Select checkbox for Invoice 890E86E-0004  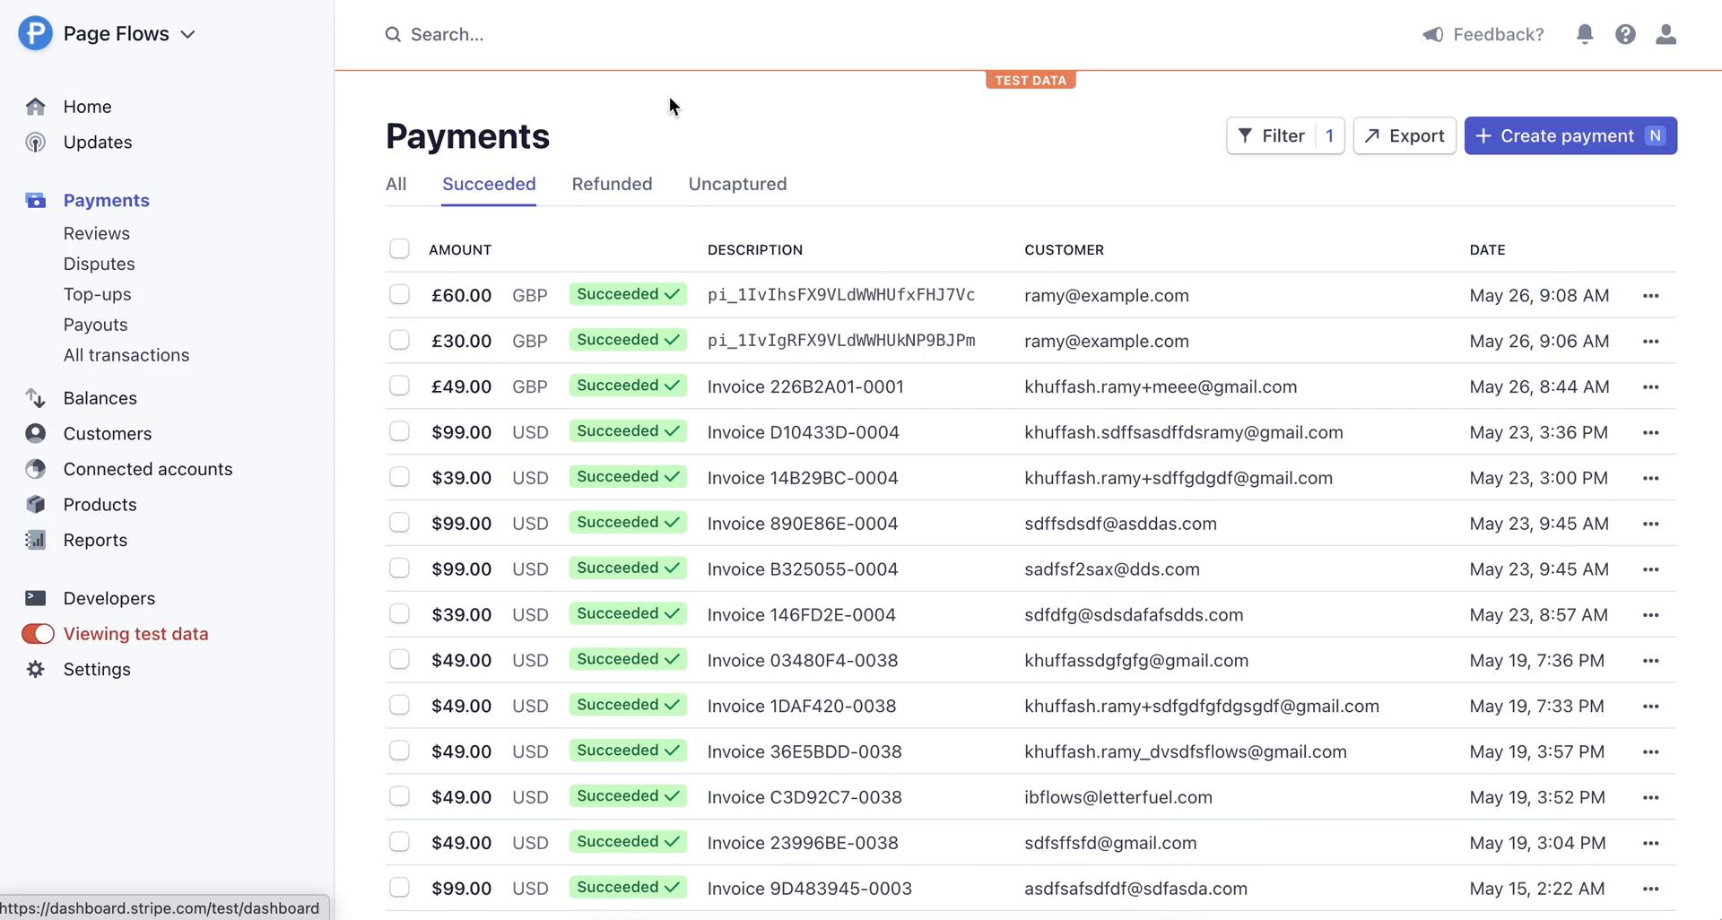[x=399, y=524]
